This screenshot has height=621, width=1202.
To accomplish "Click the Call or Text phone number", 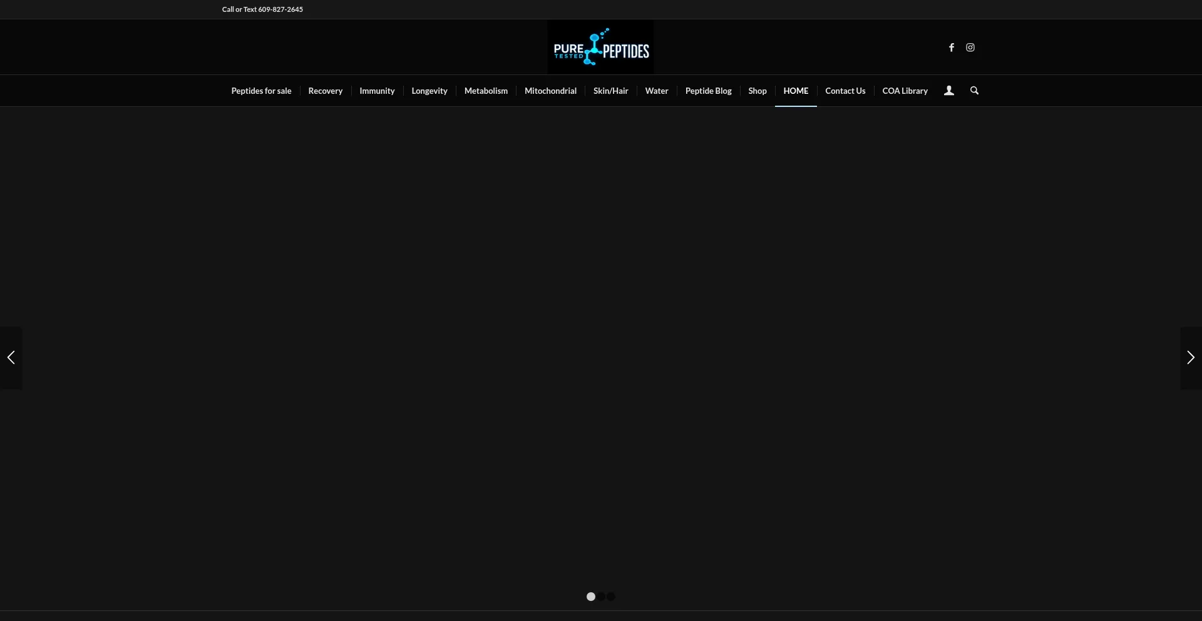I will (280, 9).
